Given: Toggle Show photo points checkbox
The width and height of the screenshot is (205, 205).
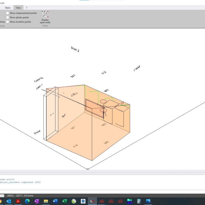Looking at the screenshot, I should click(x=8, y=17).
